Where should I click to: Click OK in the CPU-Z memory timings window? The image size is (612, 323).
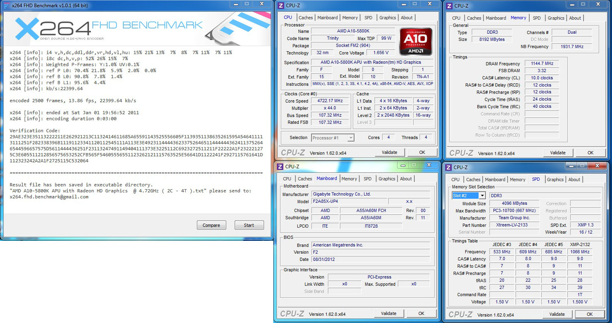pyautogui.click(x=591, y=153)
